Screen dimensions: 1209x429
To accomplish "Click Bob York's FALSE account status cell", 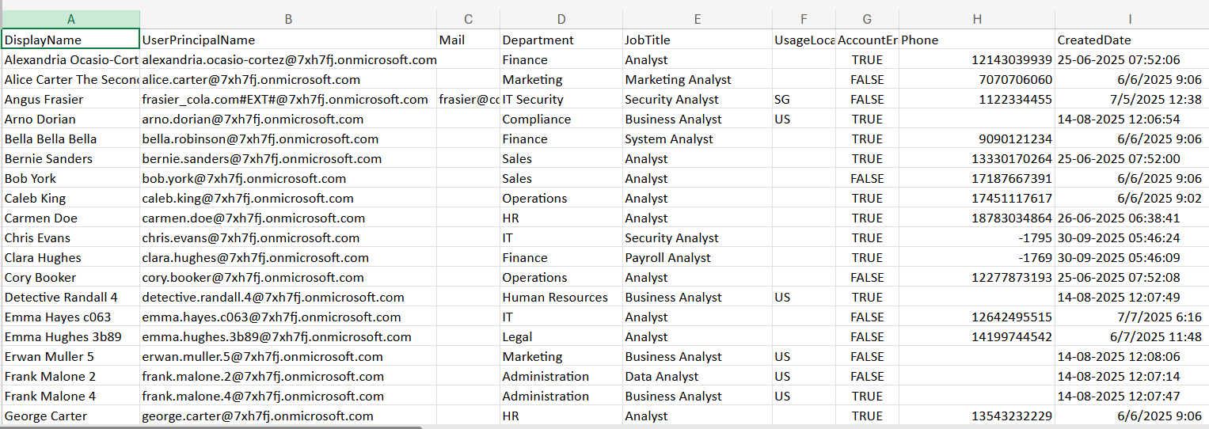I will [x=867, y=178].
